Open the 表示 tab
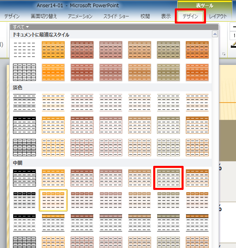Image resolution: width=236 pixels, height=248 pixels. (x=166, y=16)
